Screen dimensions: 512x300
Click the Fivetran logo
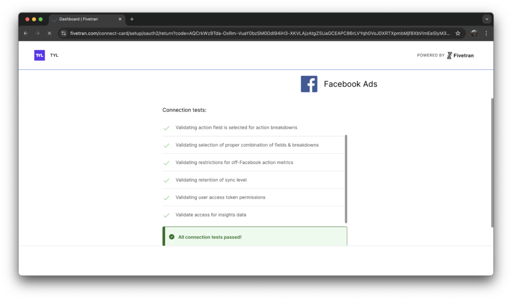point(460,55)
